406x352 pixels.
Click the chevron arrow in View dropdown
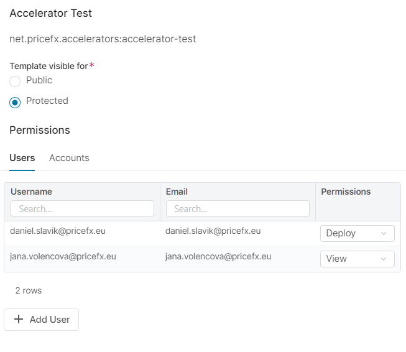pyautogui.click(x=384, y=259)
